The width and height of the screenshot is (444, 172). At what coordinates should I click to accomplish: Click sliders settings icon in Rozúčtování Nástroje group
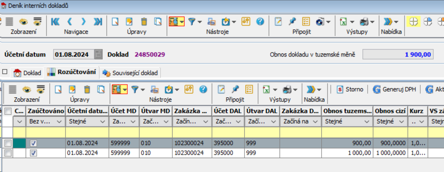pos(189,89)
